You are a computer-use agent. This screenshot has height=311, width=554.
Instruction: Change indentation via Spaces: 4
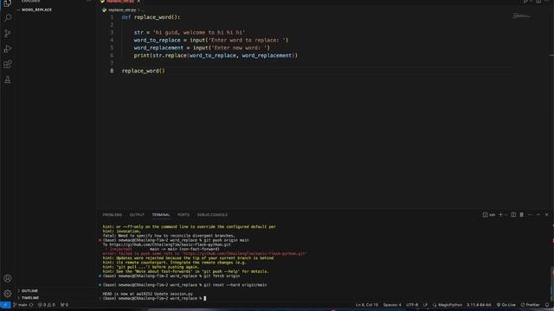click(x=392, y=305)
